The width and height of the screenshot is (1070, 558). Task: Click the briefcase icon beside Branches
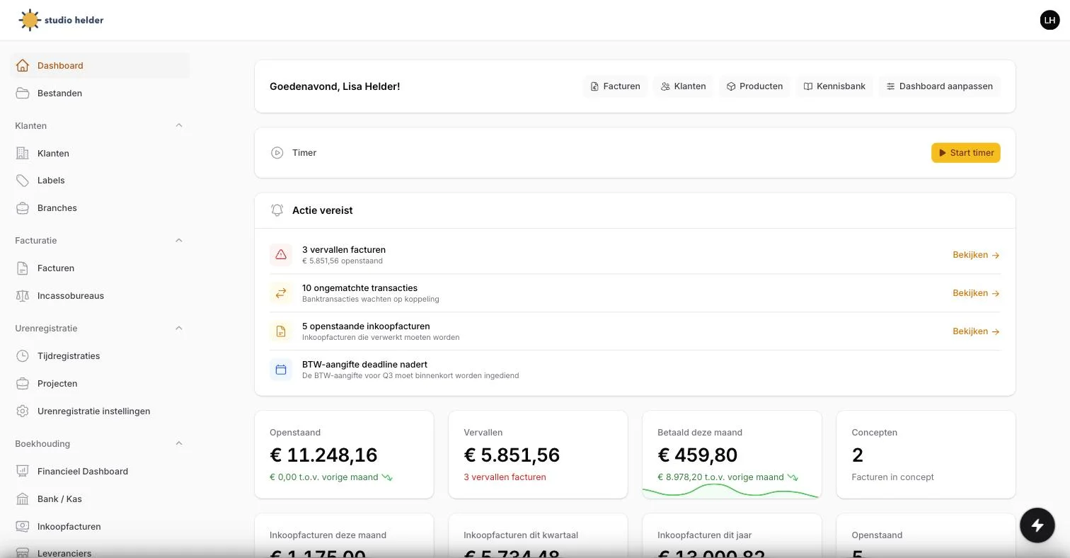click(x=23, y=208)
